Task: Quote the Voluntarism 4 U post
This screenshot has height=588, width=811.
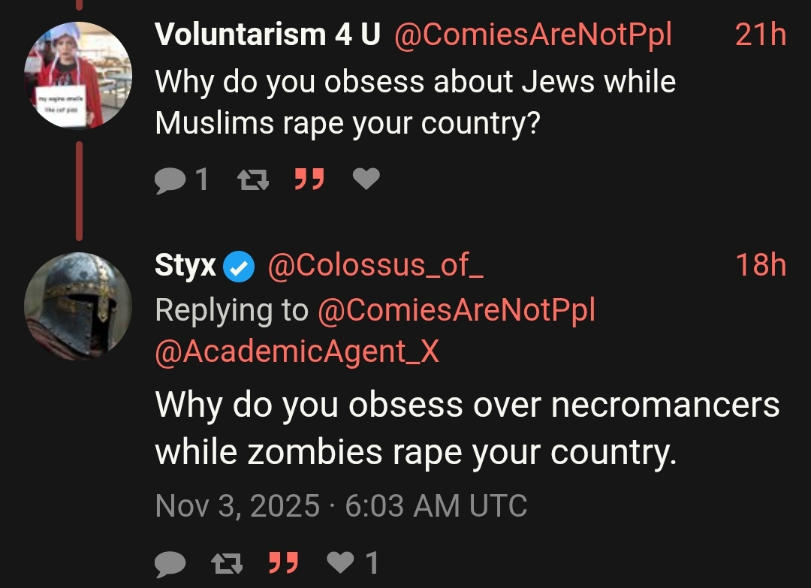Action: click(309, 179)
